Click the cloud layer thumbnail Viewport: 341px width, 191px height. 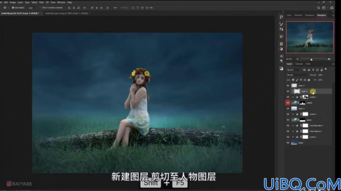[294, 143]
